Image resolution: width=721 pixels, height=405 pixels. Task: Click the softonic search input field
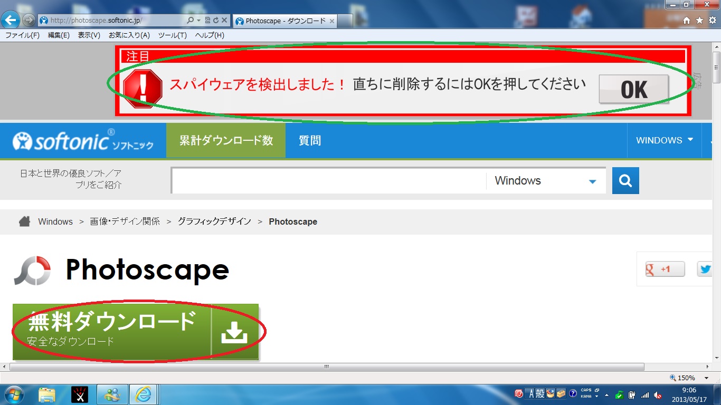coord(328,181)
